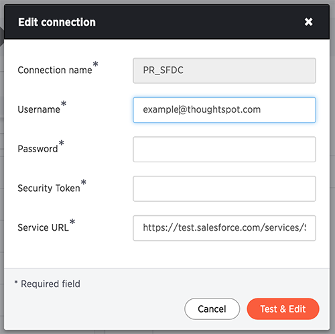Click the Service URL label

(43, 227)
